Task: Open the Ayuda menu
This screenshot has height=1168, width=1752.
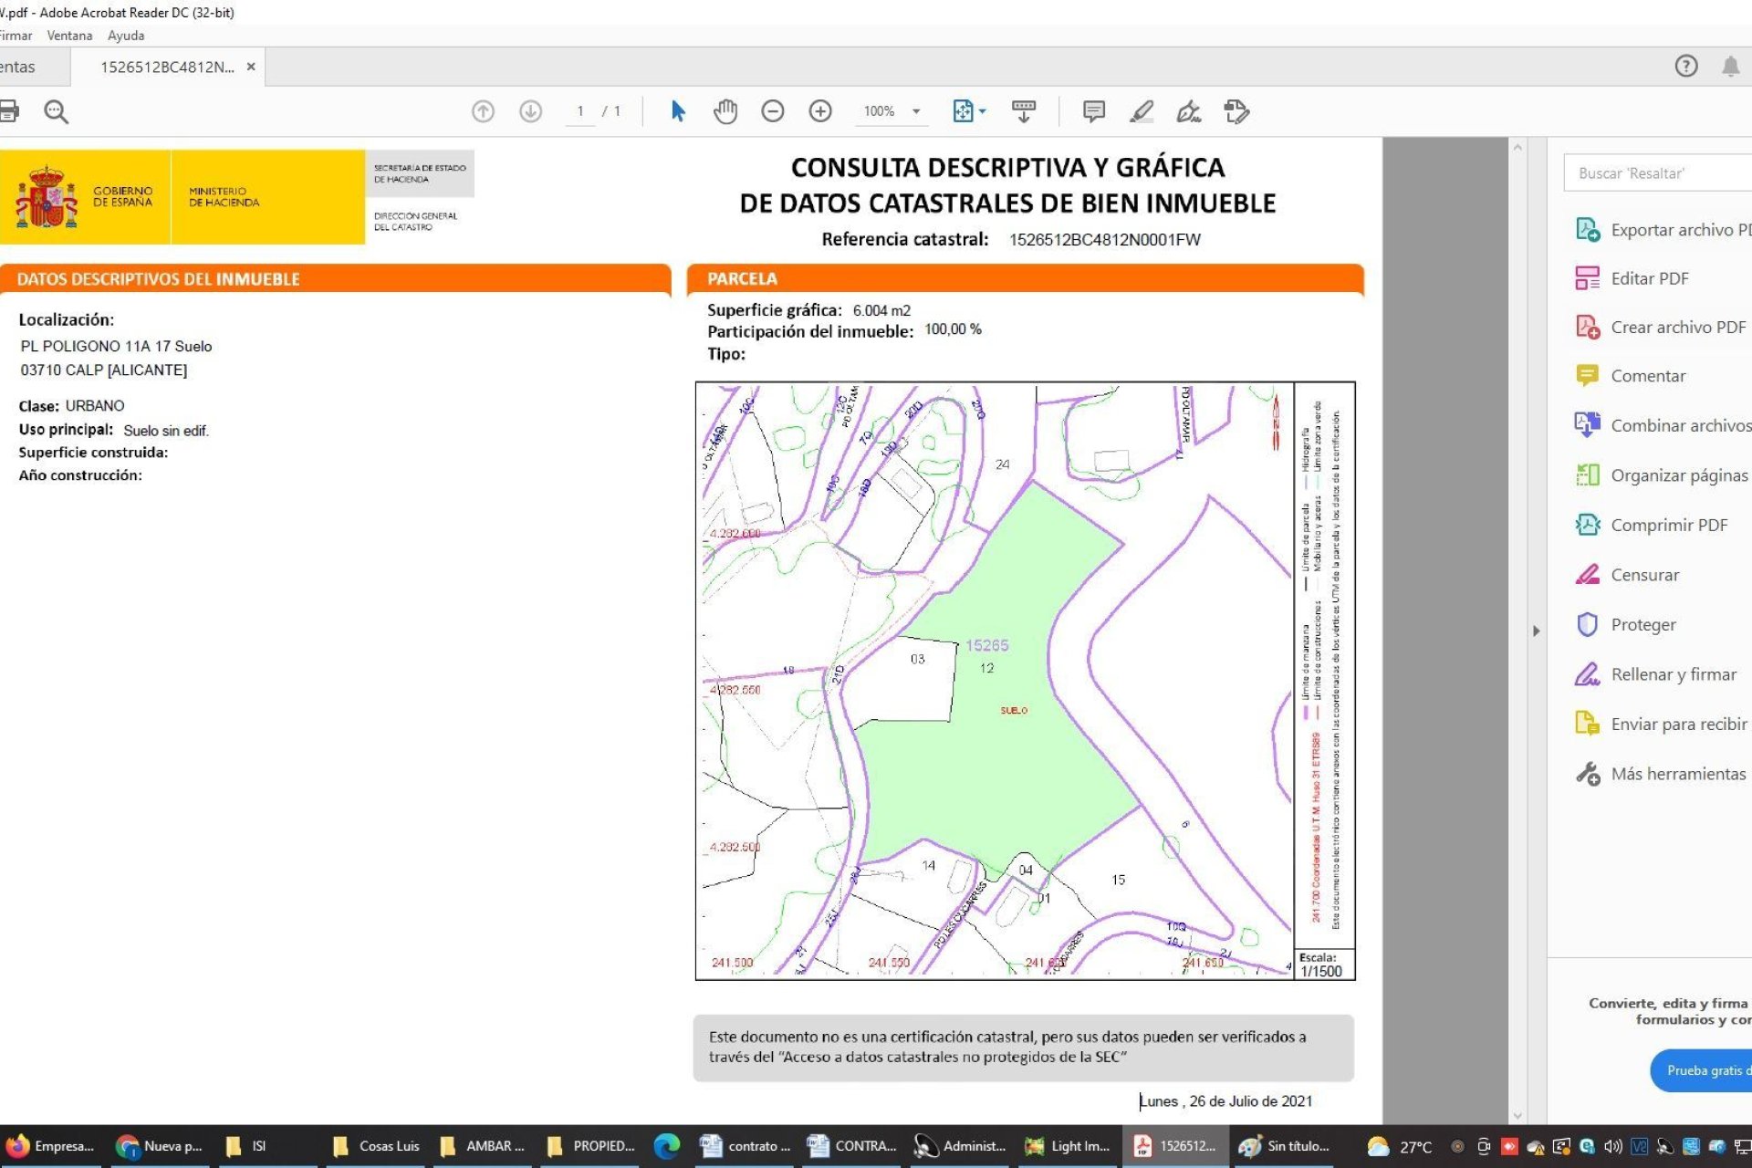Action: (x=126, y=36)
